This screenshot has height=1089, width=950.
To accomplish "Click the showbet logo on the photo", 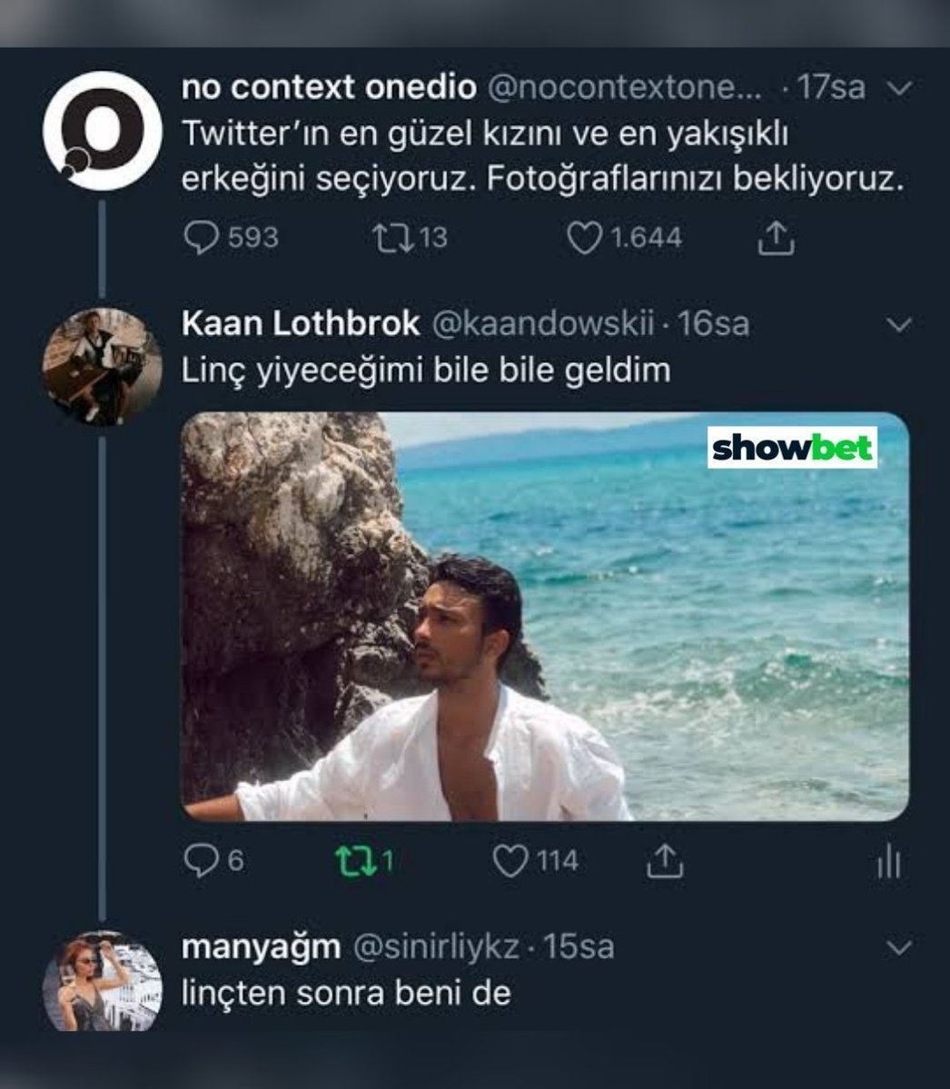I will pos(792,448).
